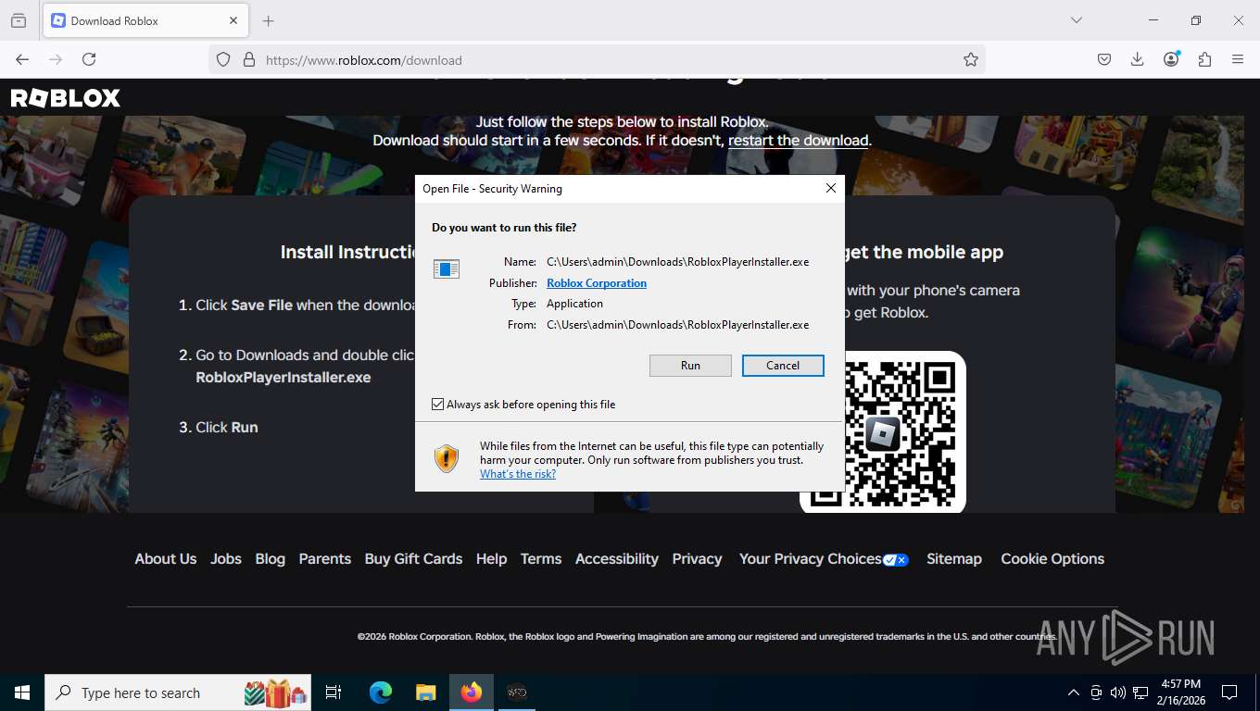The image size is (1260, 711).
Task: Open the Firefox downloads panel
Action: pos(1138,59)
